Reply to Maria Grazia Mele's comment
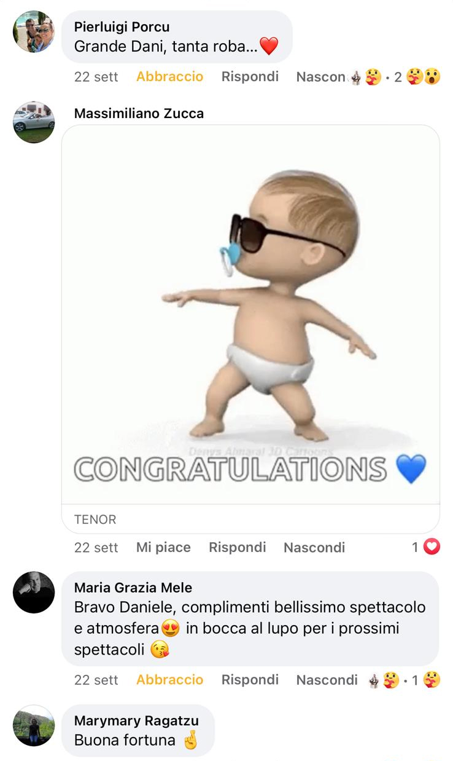The width and height of the screenshot is (453, 761). click(250, 680)
